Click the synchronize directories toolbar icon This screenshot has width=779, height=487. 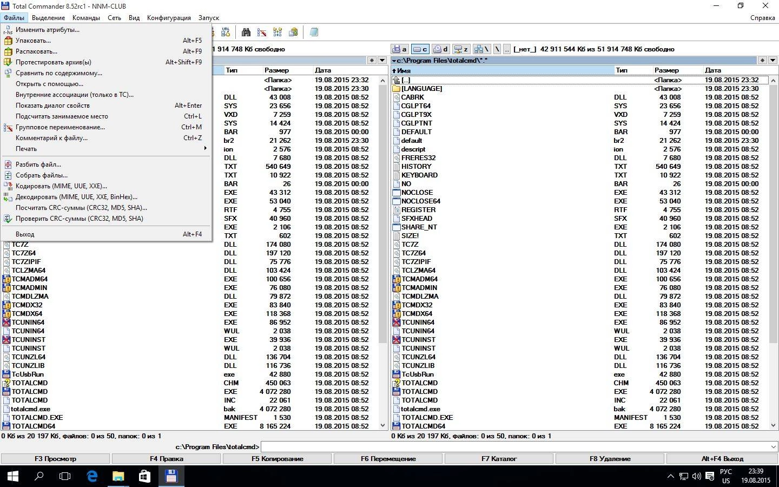click(278, 32)
